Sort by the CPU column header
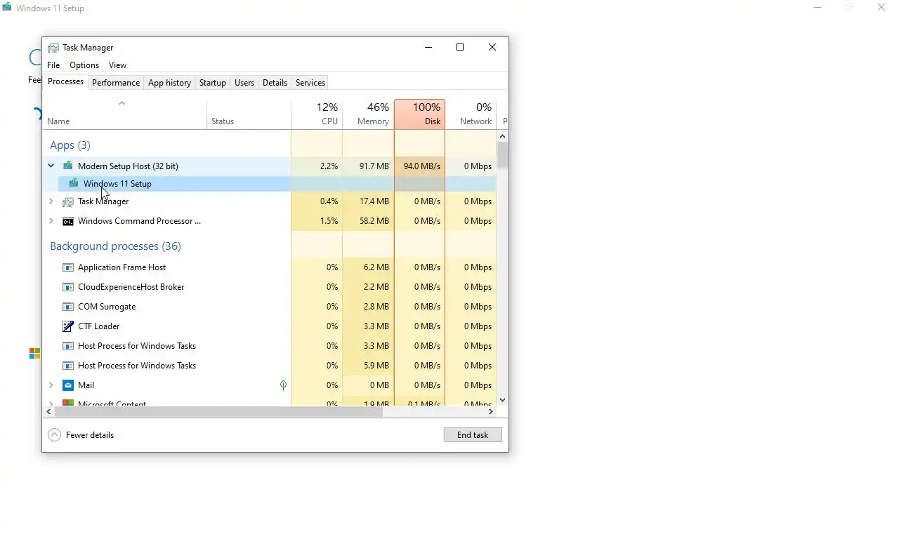This screenshot has width=899, height=539. 317,115
